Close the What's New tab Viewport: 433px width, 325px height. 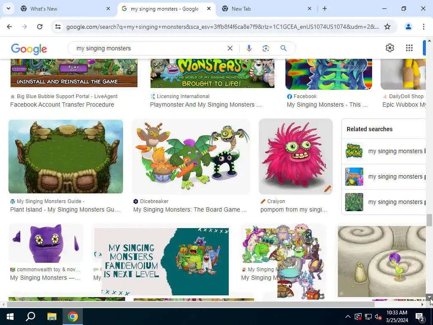108,8
